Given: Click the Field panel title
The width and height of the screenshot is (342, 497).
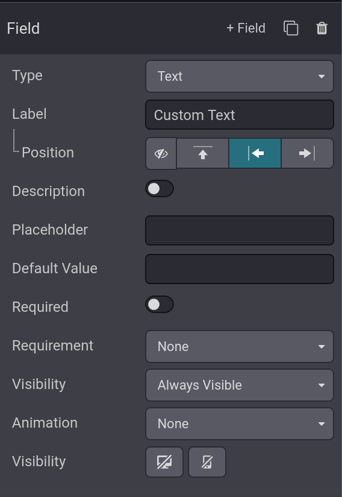Looking at the screenshot, I should 23,28.
